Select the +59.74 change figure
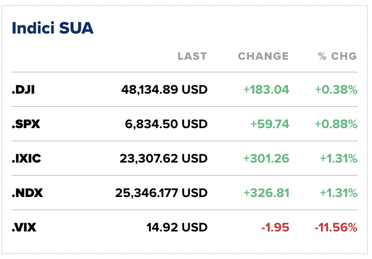 [x=270, y=124]
